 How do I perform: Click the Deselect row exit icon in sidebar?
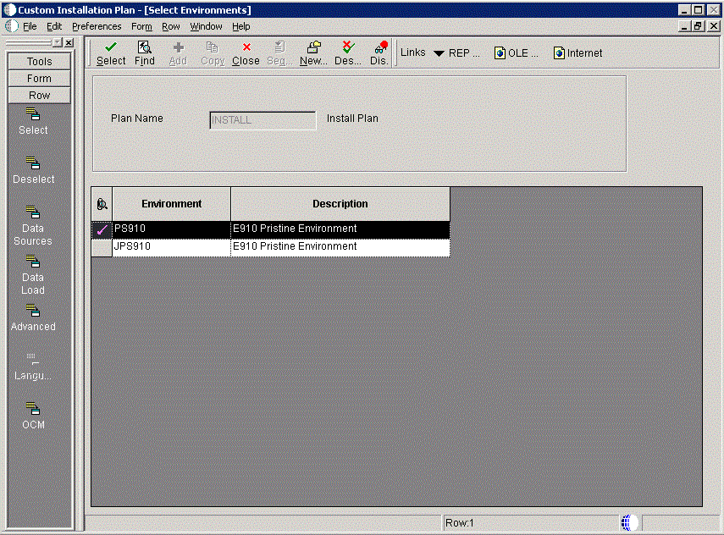pyautogui.click(x=33, y=163)
